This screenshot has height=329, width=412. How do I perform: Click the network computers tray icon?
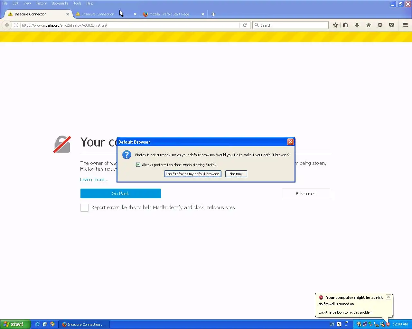pyautogui.click(x=365, y=324)
